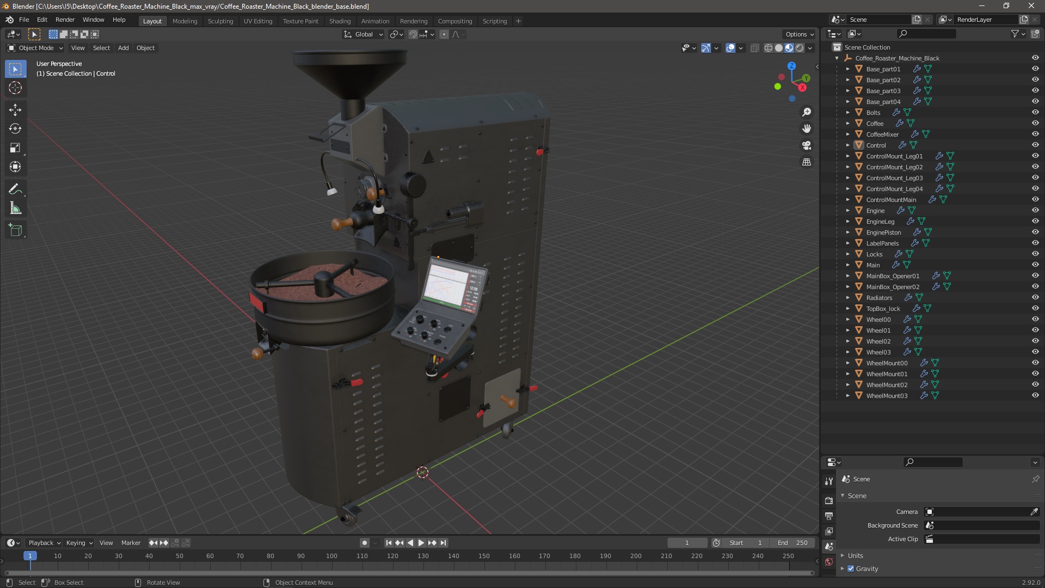Open the Render properties tab
The image size is (1045, 588).
tap(829, 500)
